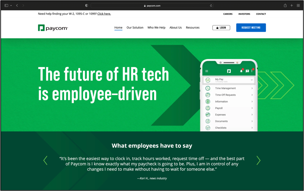
Task: Tap the Paycom logo in phone header
Action: 229,71
